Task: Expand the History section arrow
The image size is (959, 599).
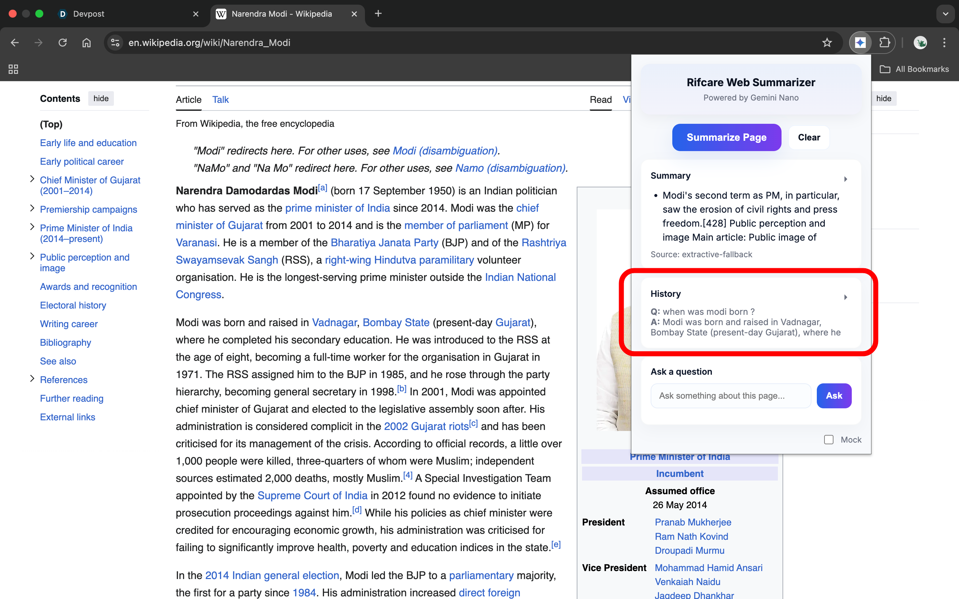Action: [845, 297]
